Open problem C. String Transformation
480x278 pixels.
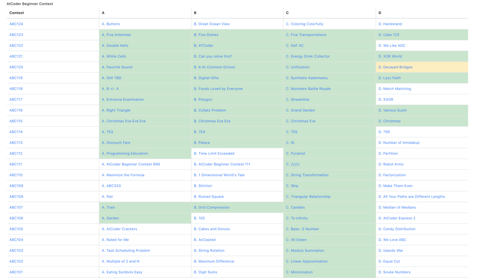[307, 175]
